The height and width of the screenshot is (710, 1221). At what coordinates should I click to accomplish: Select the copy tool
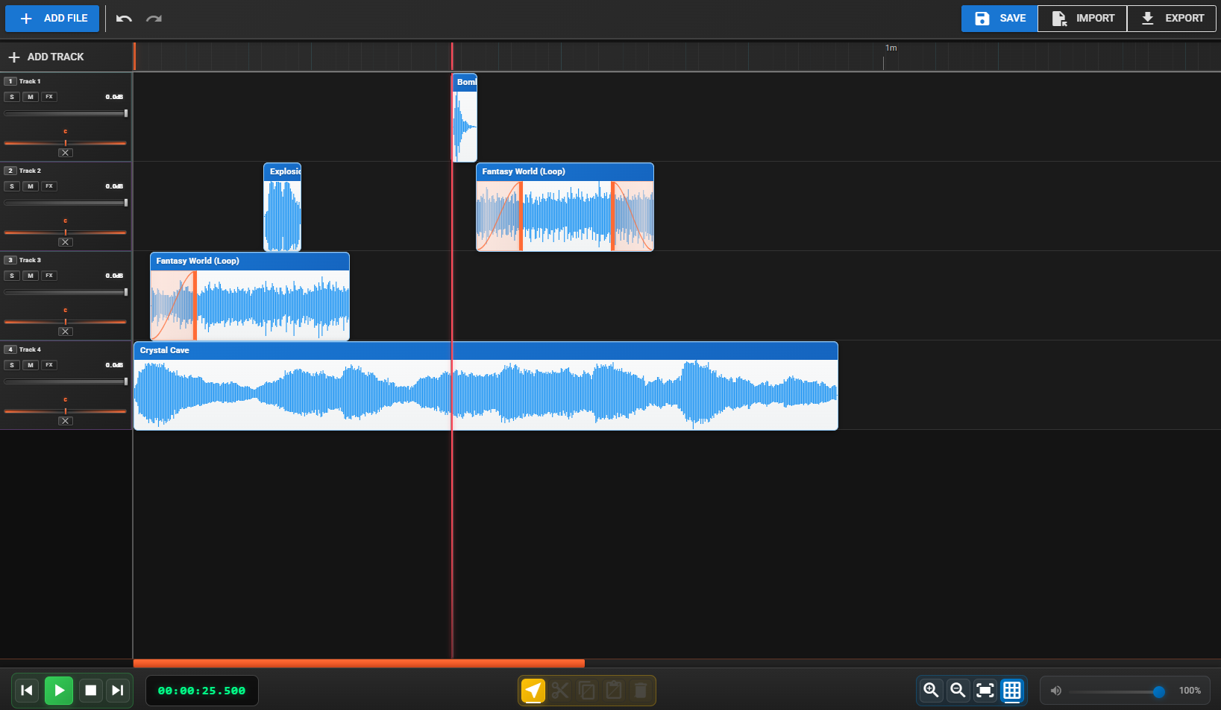587,691
